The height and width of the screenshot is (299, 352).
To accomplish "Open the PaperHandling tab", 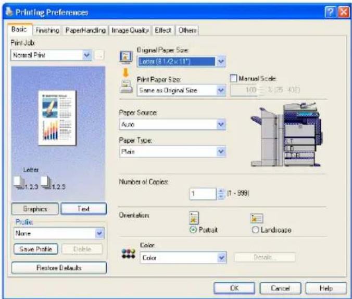I will pos(85,30).
